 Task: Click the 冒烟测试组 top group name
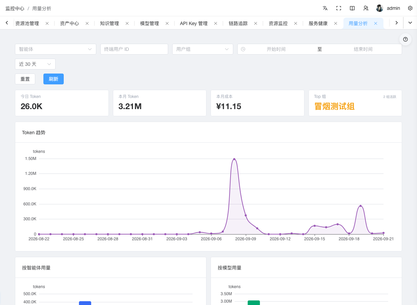tap(335, 106)
